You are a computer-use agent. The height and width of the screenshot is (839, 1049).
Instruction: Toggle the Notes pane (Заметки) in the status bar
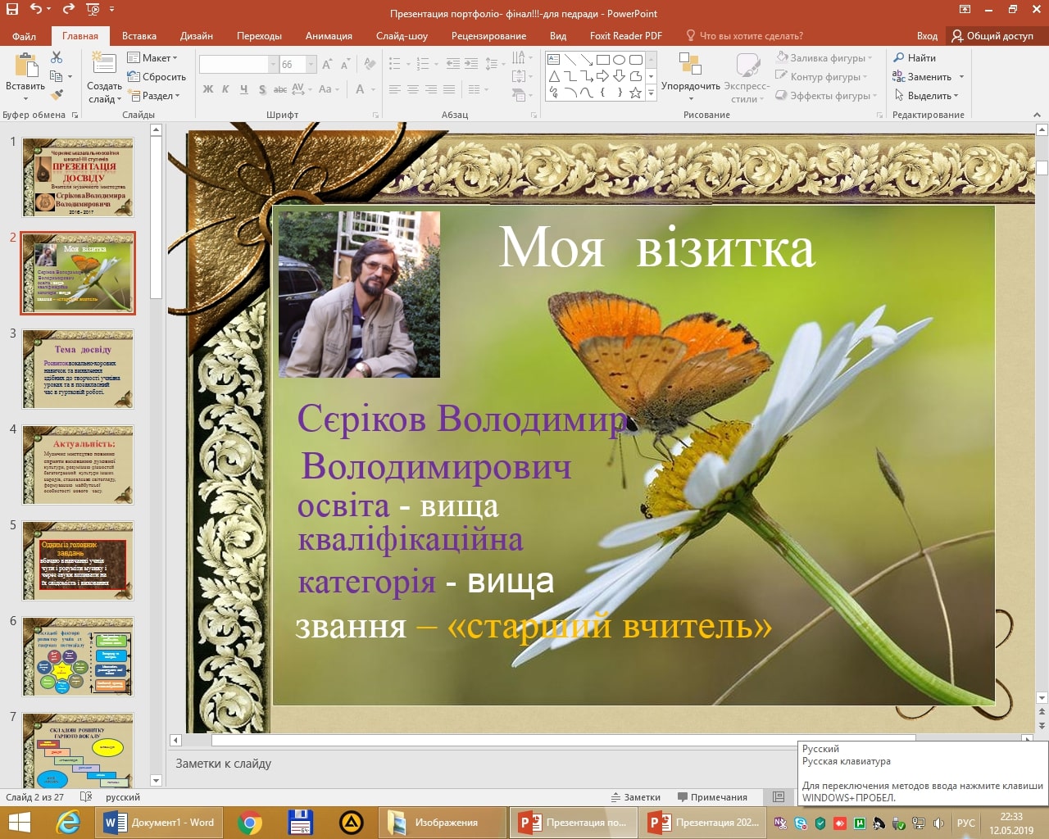636,797
